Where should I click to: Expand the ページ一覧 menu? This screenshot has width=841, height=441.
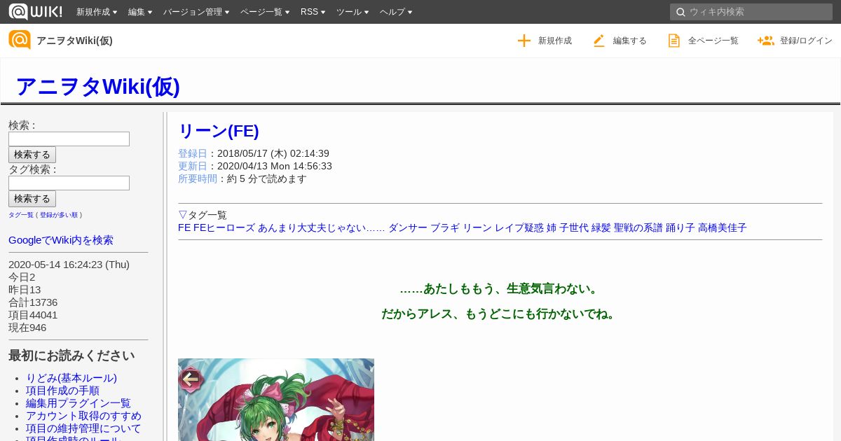(x=265, y=12)
